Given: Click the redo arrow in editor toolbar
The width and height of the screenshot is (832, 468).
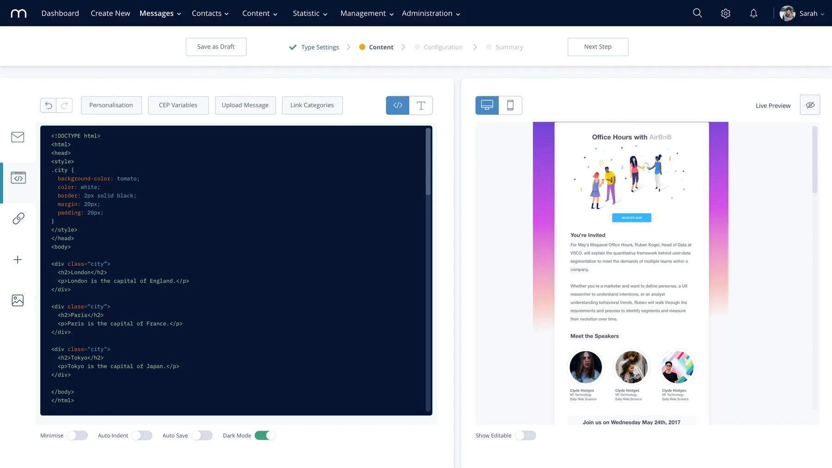Looking at the screenshot, I should pos(65,105).
